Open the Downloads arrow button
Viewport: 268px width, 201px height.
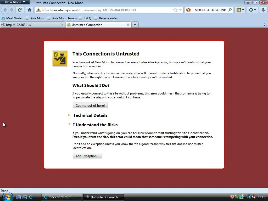(x=263, y=10)
